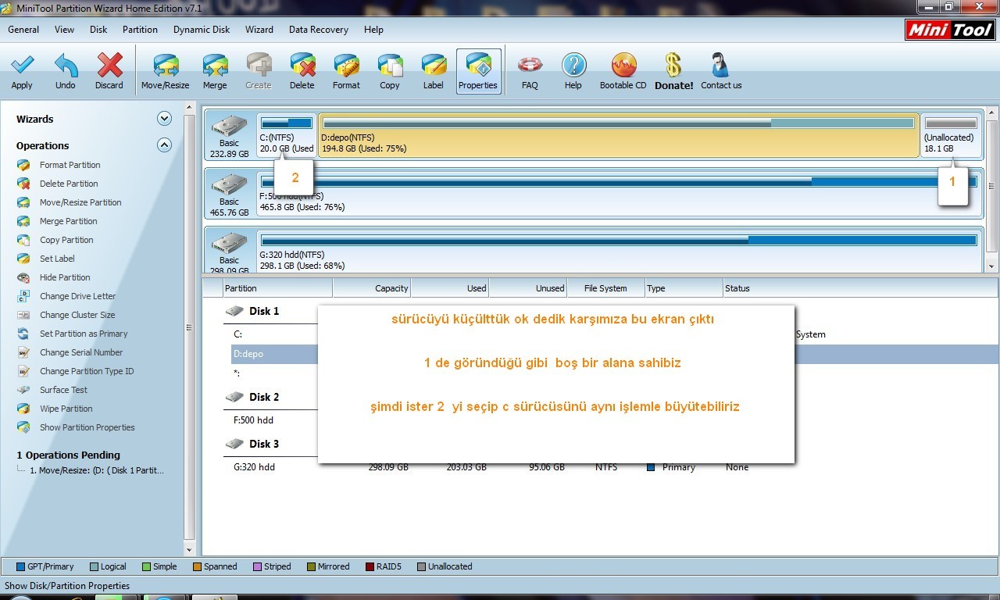Click the Donate dollar icon
Screen dimensions: 1000x600
click(x=673, y=66)
